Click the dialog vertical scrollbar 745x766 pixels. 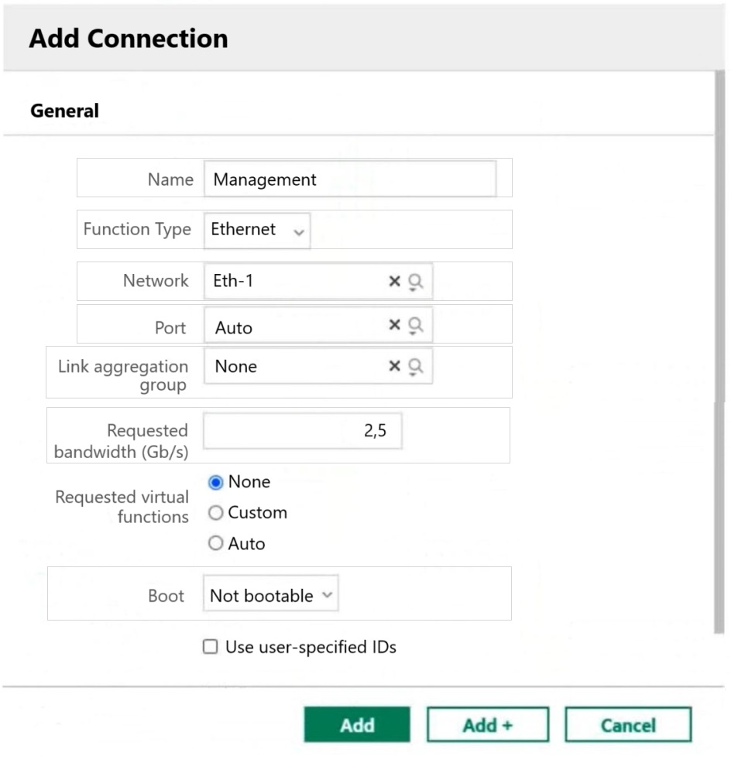(719, 352)
